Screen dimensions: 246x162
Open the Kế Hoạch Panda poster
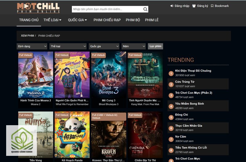[72, 135]
